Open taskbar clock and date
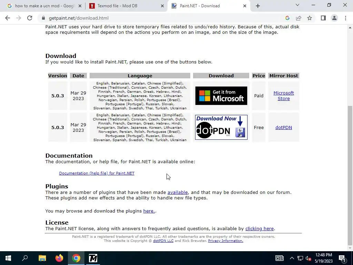Screen dimensions: 353x265 (x=323, y=258)
